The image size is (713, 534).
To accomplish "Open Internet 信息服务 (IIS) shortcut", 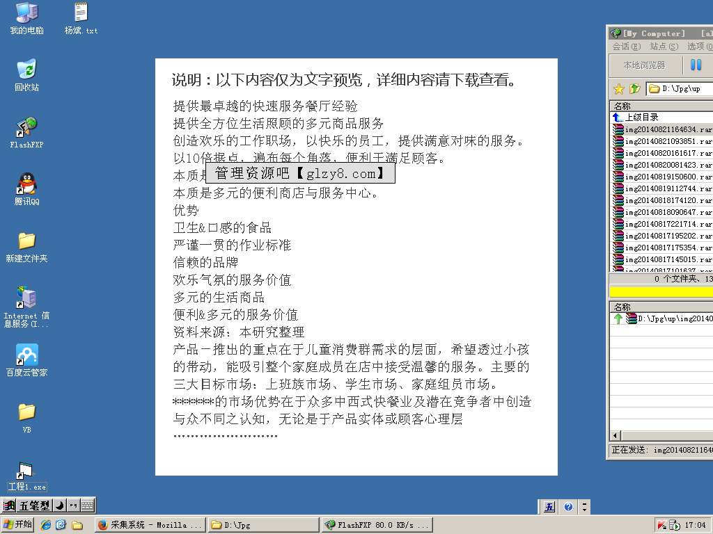I will (x=27, y=306).
